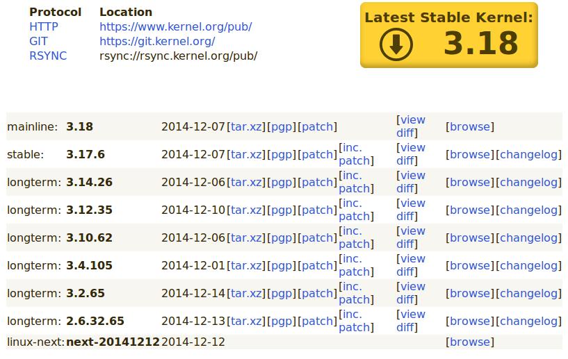Screen dimensions: 568x359
Task: Click the 2.6.32.65 version text
Action: coord(95,322)
